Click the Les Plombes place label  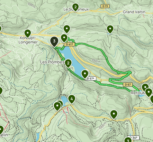(x=52, y=62)
